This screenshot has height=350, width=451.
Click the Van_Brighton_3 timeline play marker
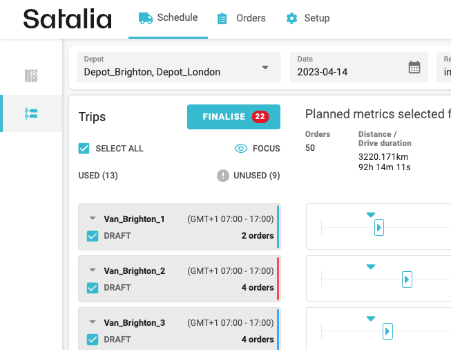coord(387,331)
